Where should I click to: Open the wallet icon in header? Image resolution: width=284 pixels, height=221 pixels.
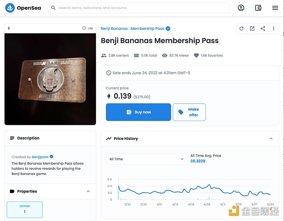click(x=258, y=8)
